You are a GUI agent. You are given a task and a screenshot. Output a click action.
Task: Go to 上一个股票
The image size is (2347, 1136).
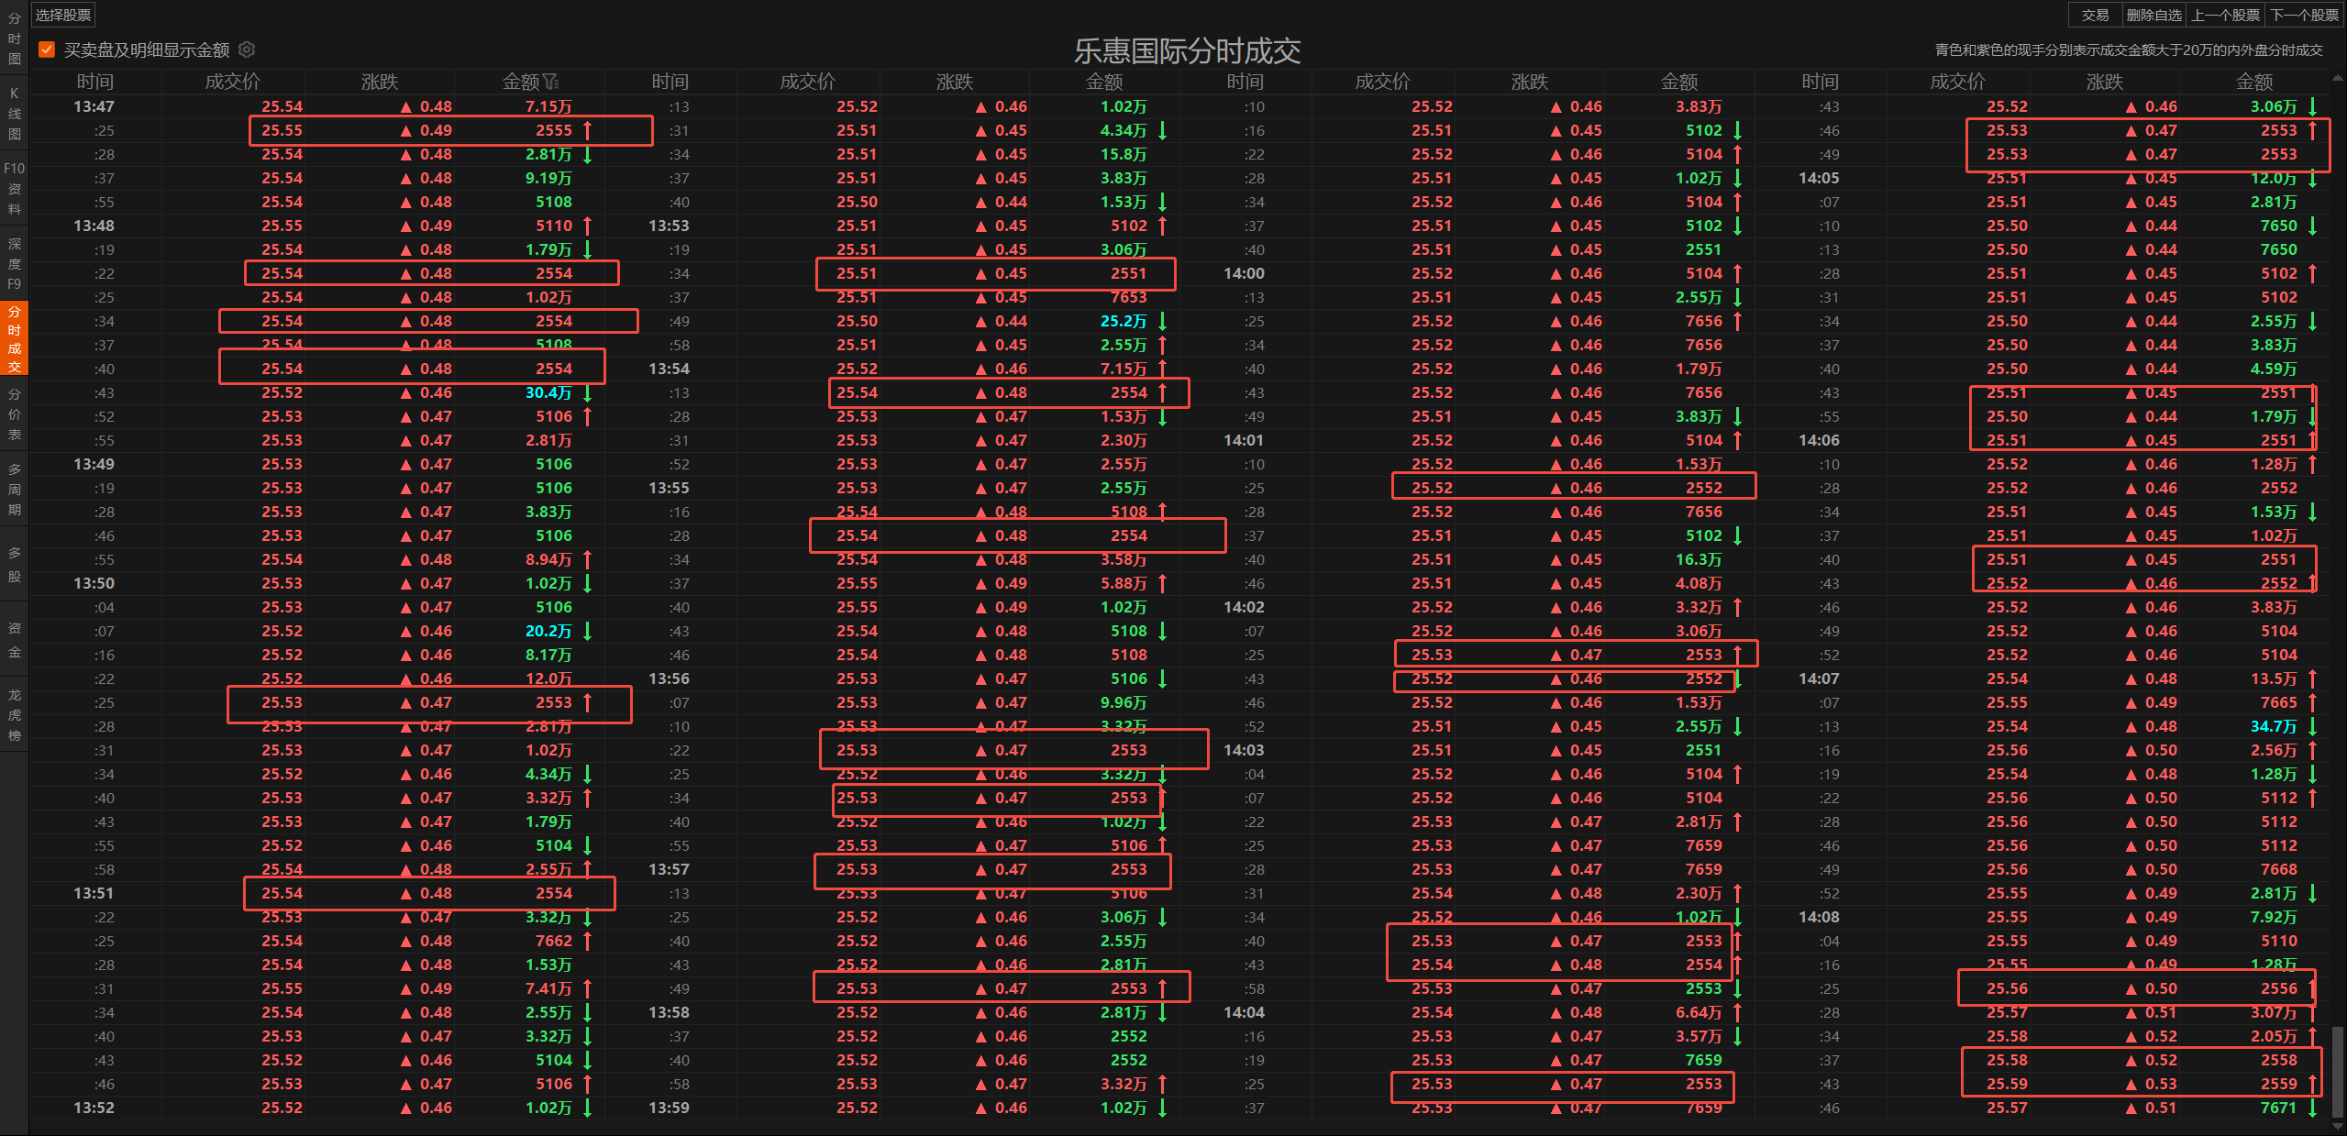[x=2225, y=15]
